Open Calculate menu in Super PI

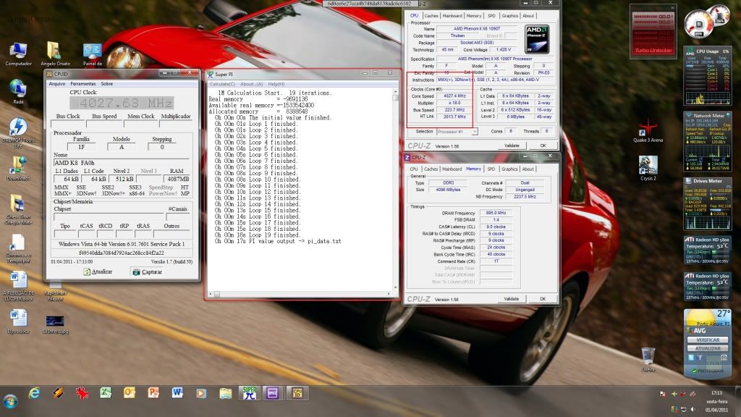pyautogui.click(x=222, y=84)
